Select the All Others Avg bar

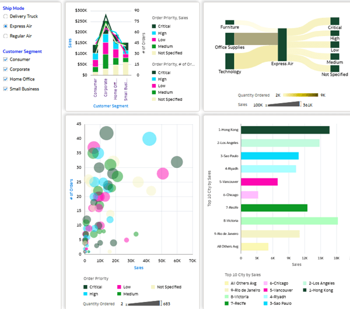tap(255, 247)
